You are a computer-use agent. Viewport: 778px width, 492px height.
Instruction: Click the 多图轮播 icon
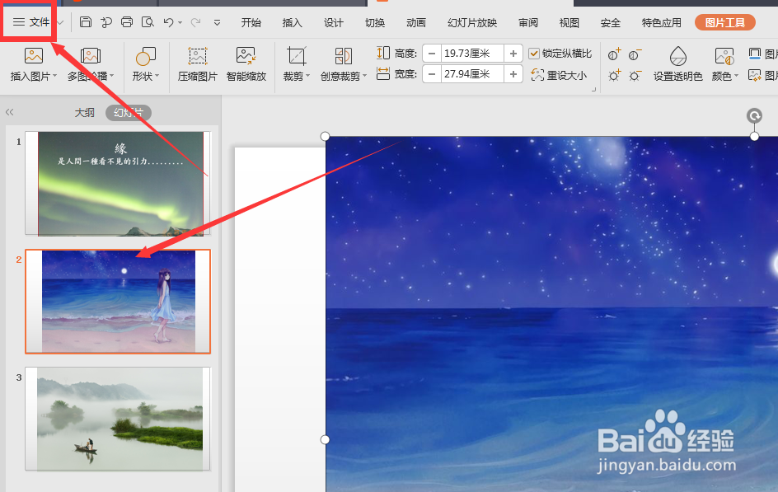pyautogui.click(x=91, y=55)
